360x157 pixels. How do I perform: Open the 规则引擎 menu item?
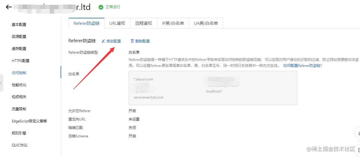pyautogui.click(x=19, y=133)
